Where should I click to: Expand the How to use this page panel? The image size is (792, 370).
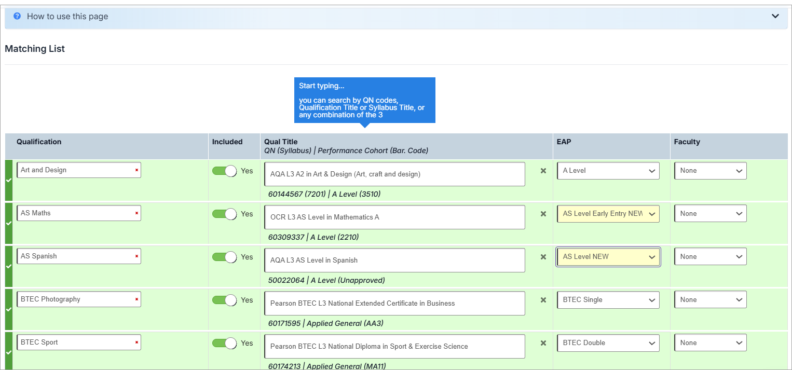point(775,16)
